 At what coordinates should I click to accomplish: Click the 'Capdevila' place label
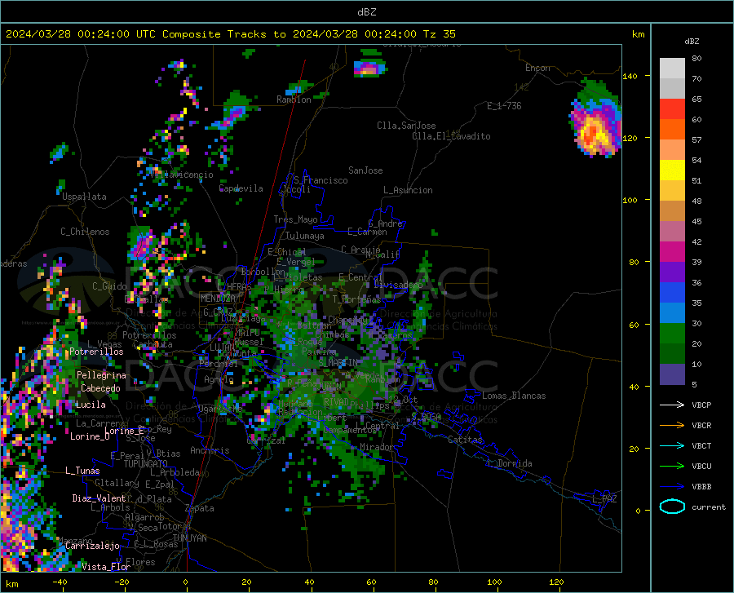(x=241, y=188)
